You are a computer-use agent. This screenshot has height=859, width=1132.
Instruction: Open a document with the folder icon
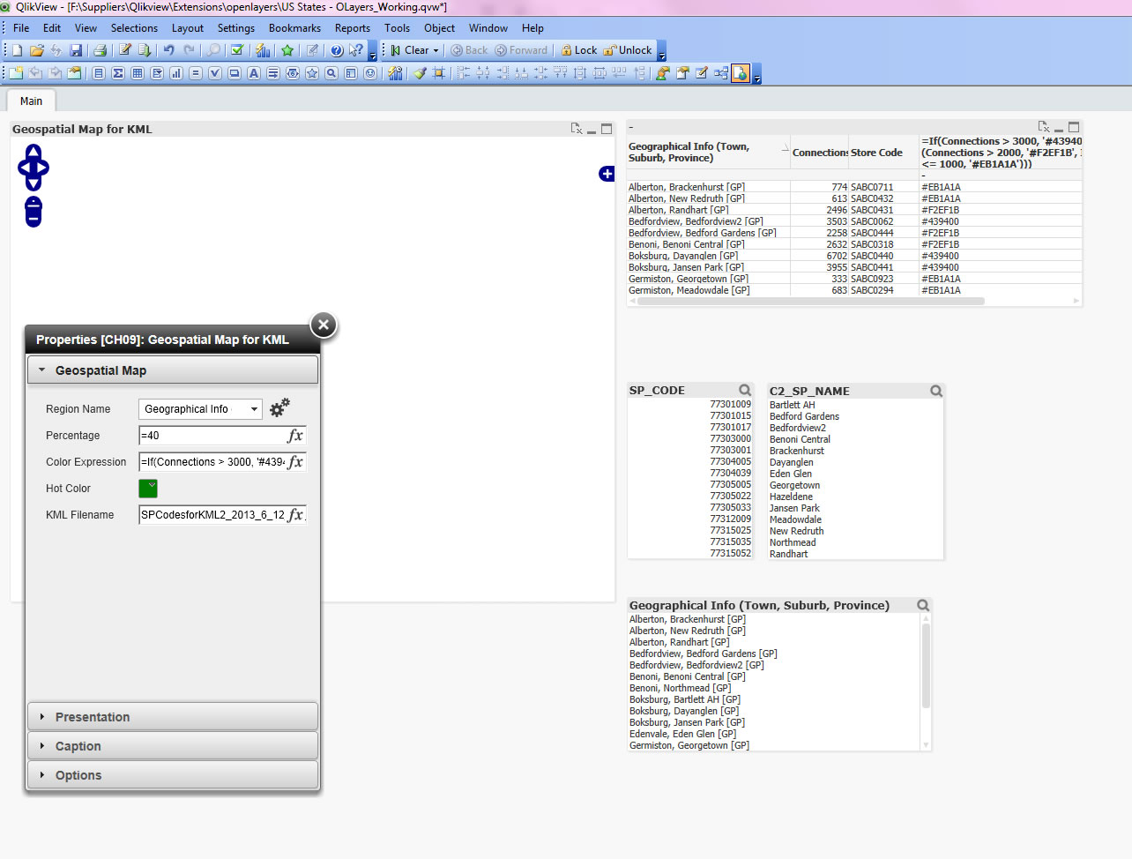click(37, 50)
